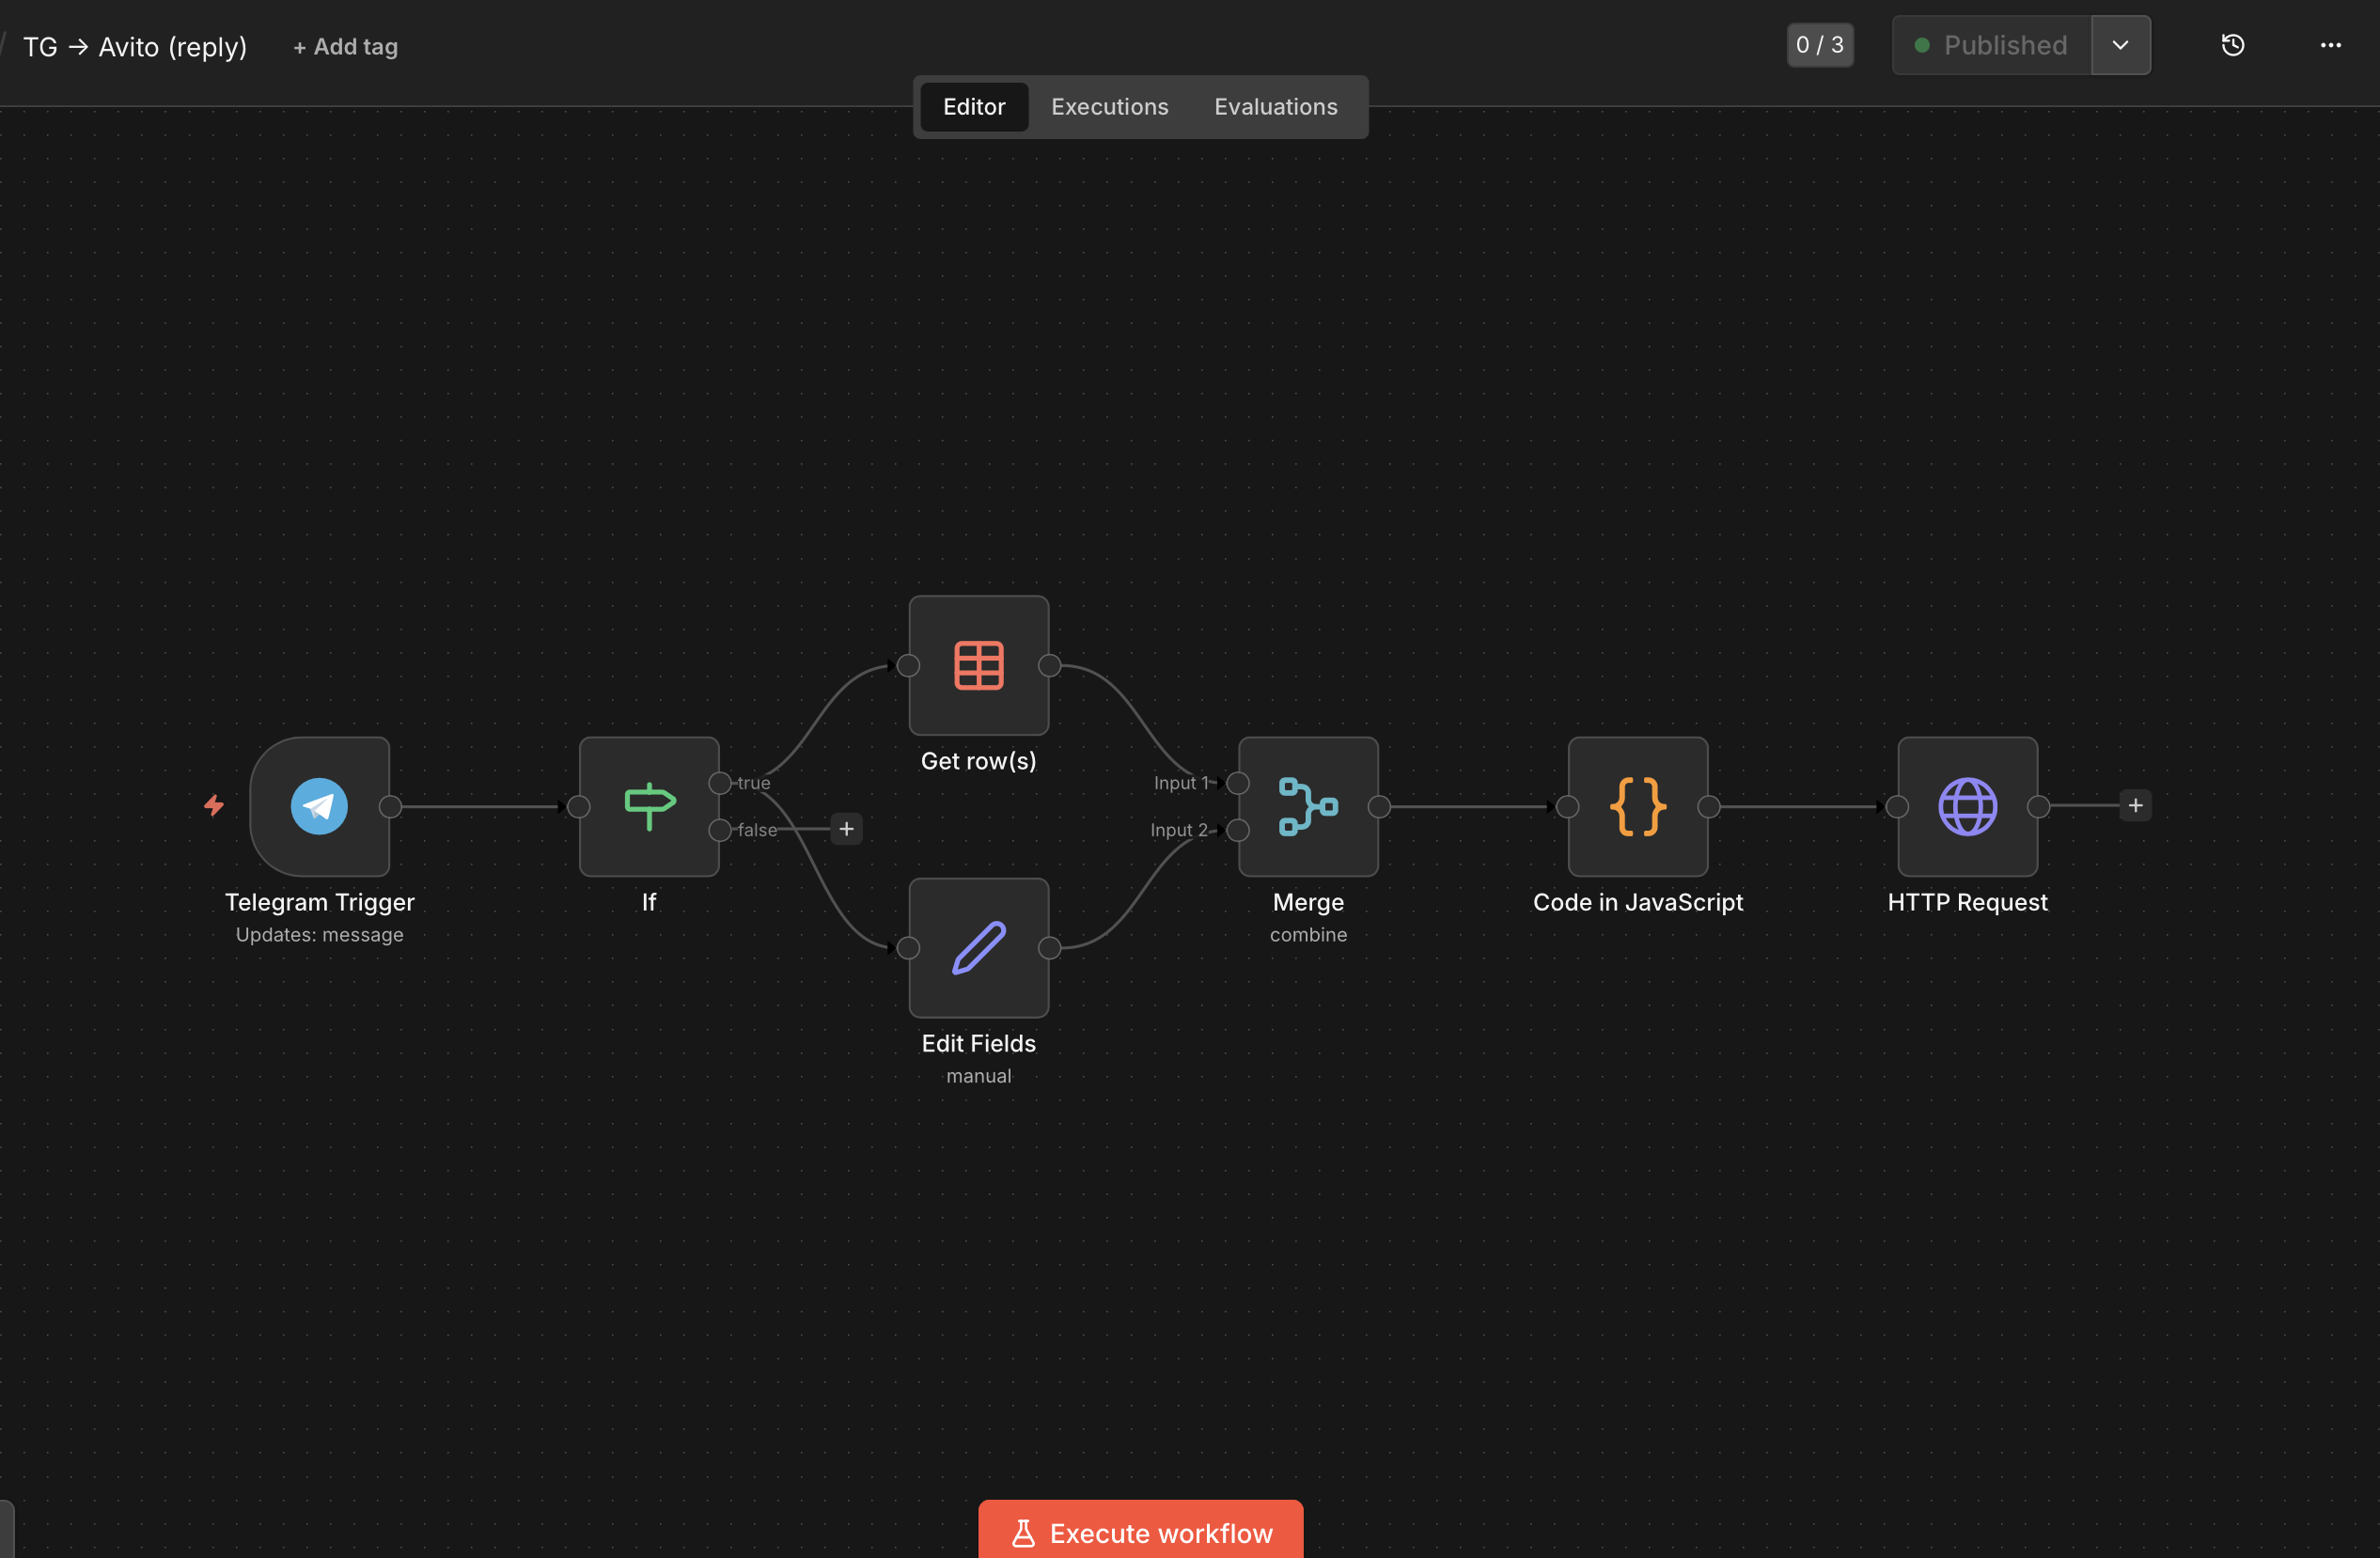Click the 'Updates: message' subtitle
2380x1558 pixels.
(x=319, y=935)
